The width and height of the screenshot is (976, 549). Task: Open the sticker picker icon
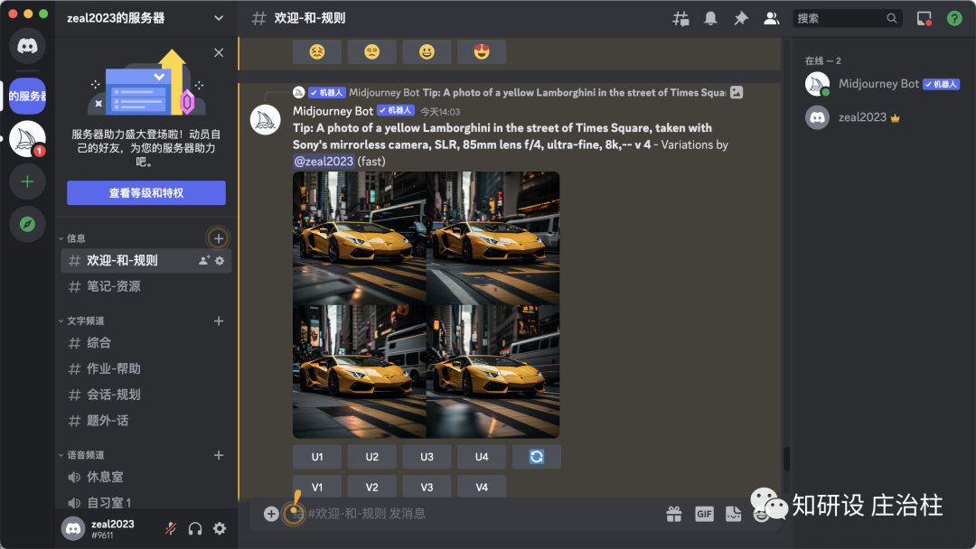pos(733,514)
